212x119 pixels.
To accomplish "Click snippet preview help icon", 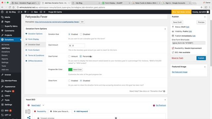I will [116, 118].
